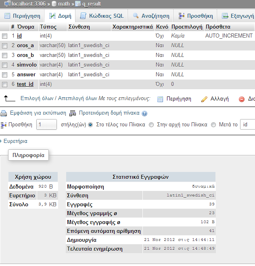Screen dimensions: 255x266
Task: Click Απεπιλογή όλων link
Action: coord(77,98)
